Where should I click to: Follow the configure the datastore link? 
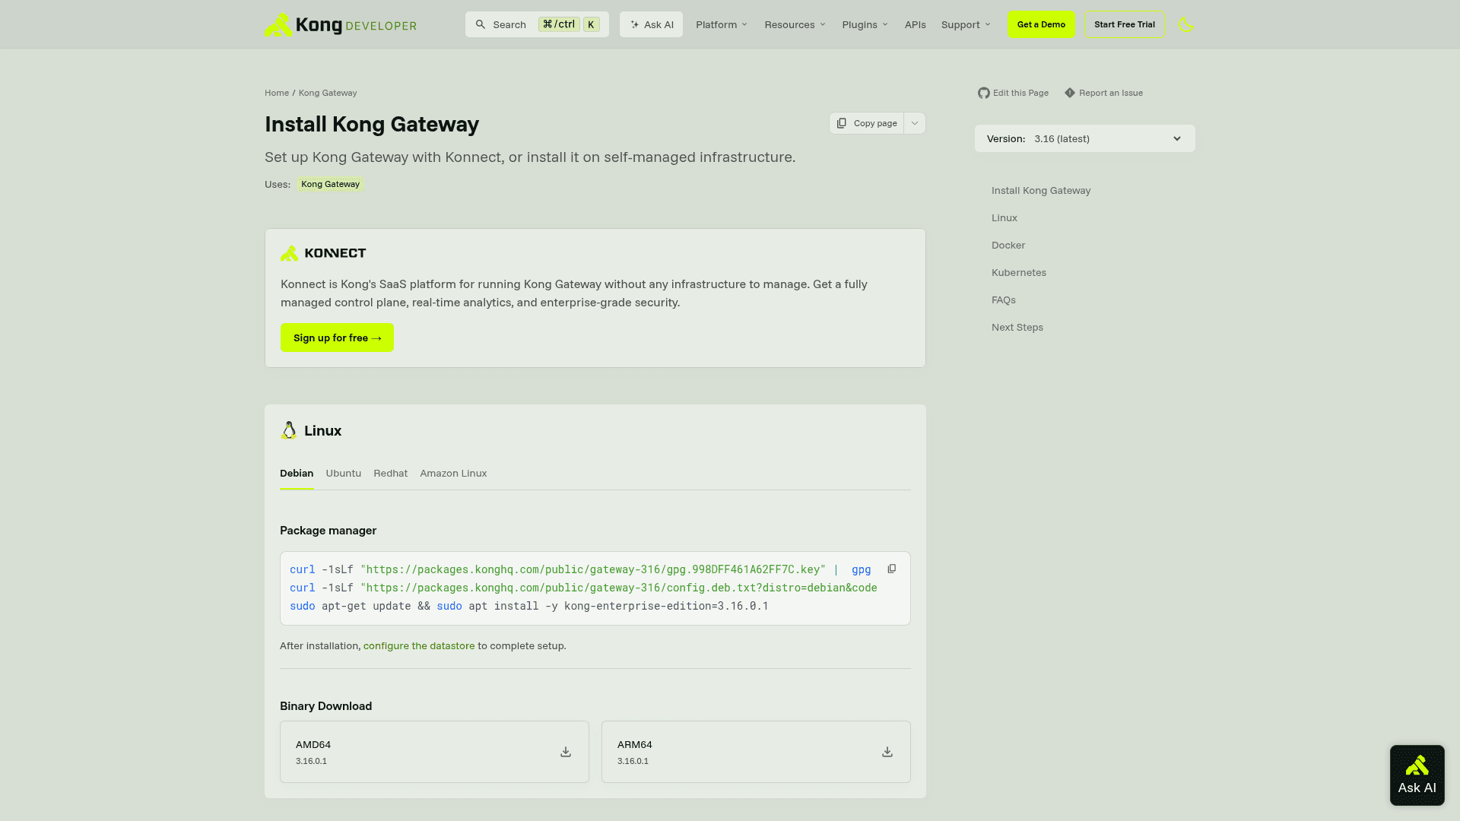[x=419, y=645]
